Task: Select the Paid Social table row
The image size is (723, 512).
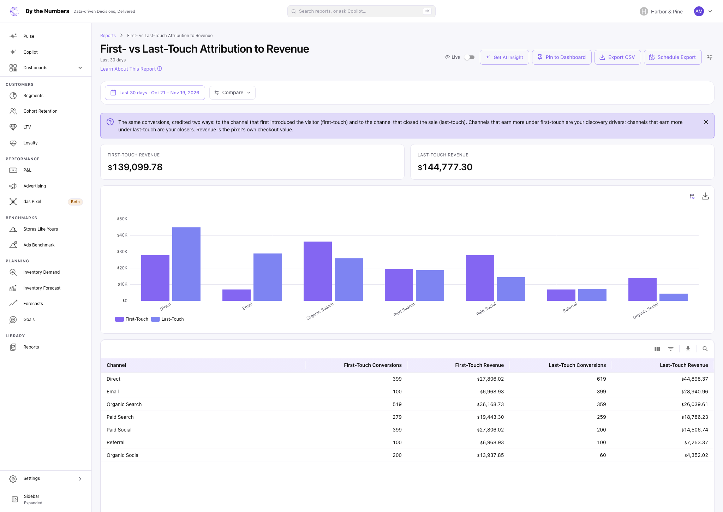Action: coord(407,430)
